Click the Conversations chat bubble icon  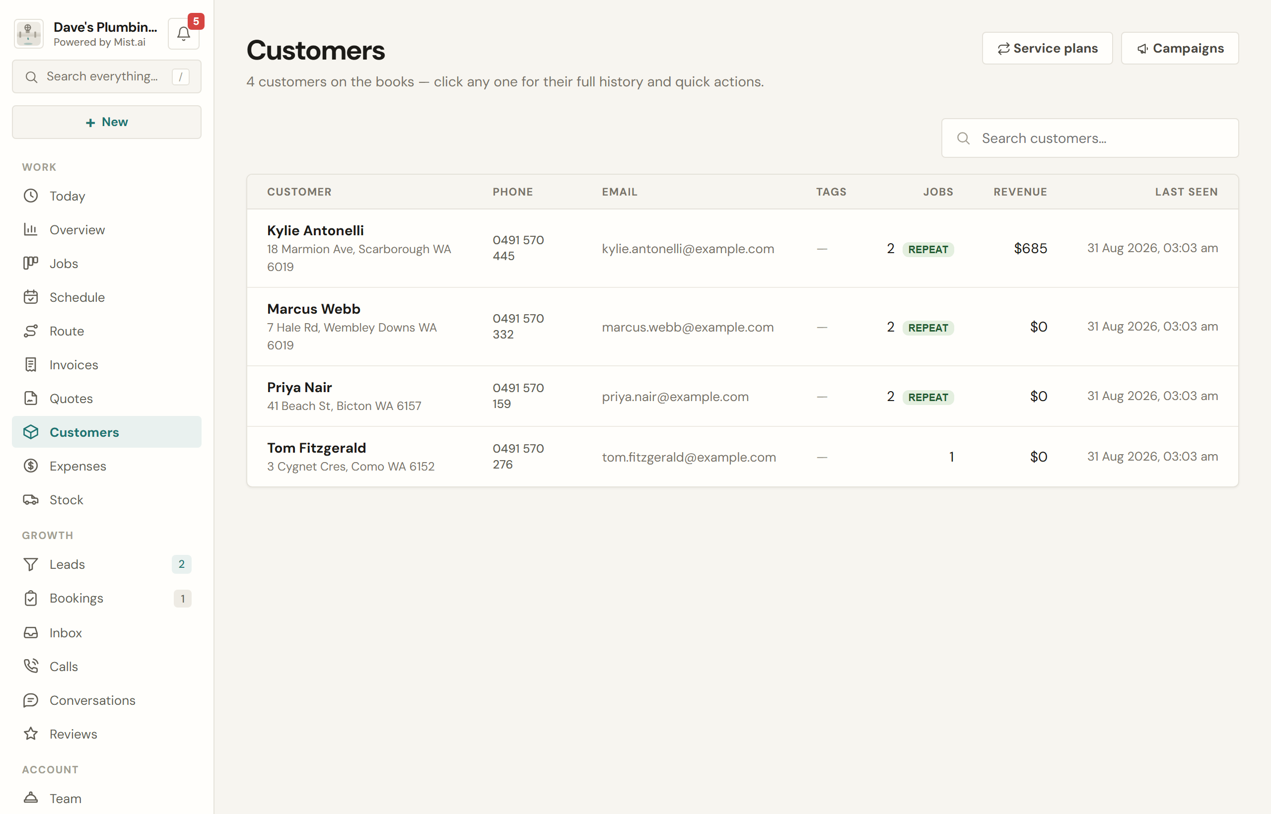click(31, 700)
